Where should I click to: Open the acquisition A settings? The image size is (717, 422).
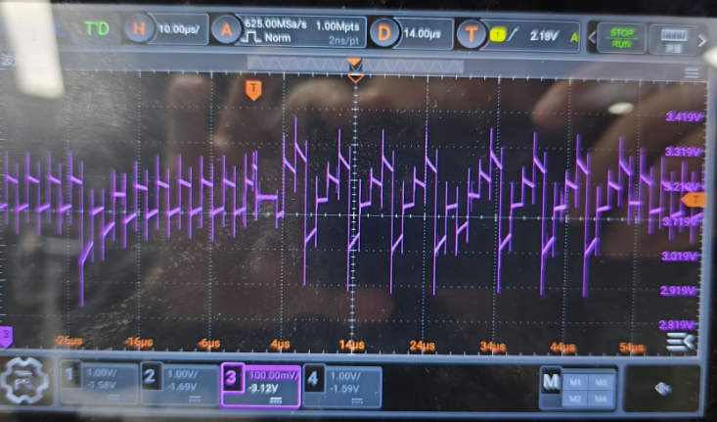(x=228, y=31)
